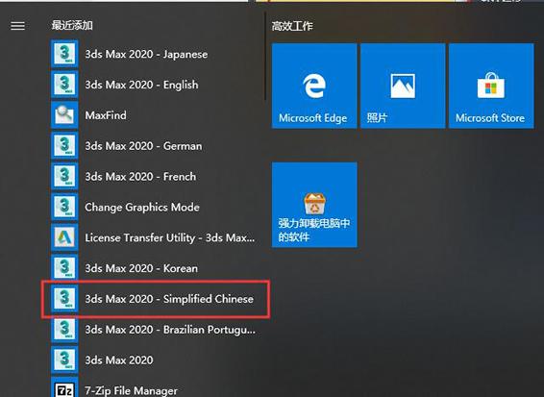Click the 3ds Max 2020 - Brazilian Portuguese icon
The height and width of the screenshot is (397, 544).
64,329
